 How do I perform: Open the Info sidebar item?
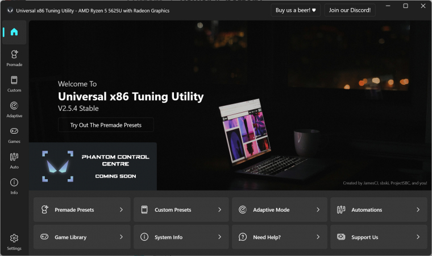(14, 185)
